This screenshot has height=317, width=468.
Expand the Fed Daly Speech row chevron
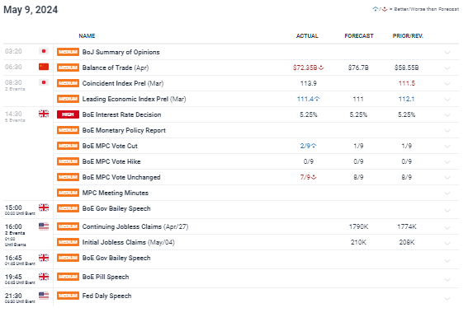coord(447,299)
